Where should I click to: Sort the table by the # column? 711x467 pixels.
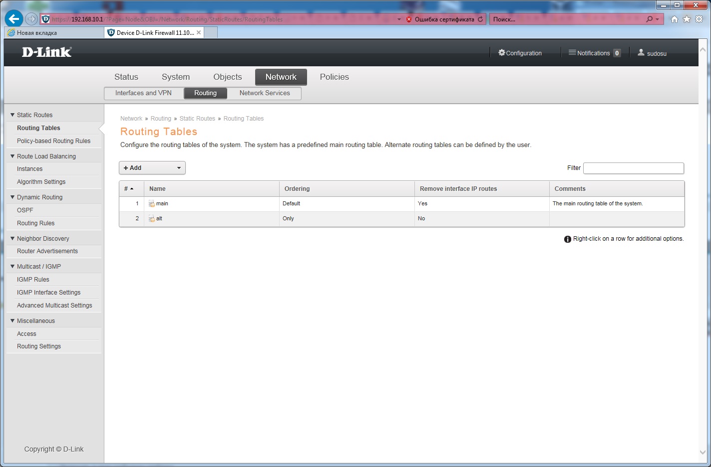coord(131,189)
